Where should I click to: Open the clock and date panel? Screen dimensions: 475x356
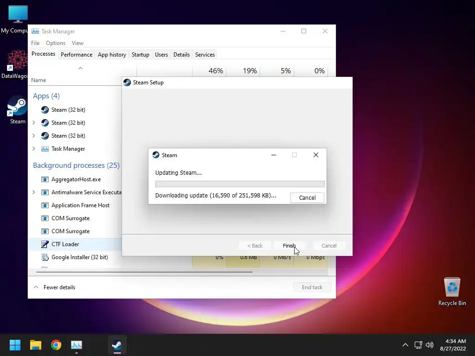pos(453,345)
